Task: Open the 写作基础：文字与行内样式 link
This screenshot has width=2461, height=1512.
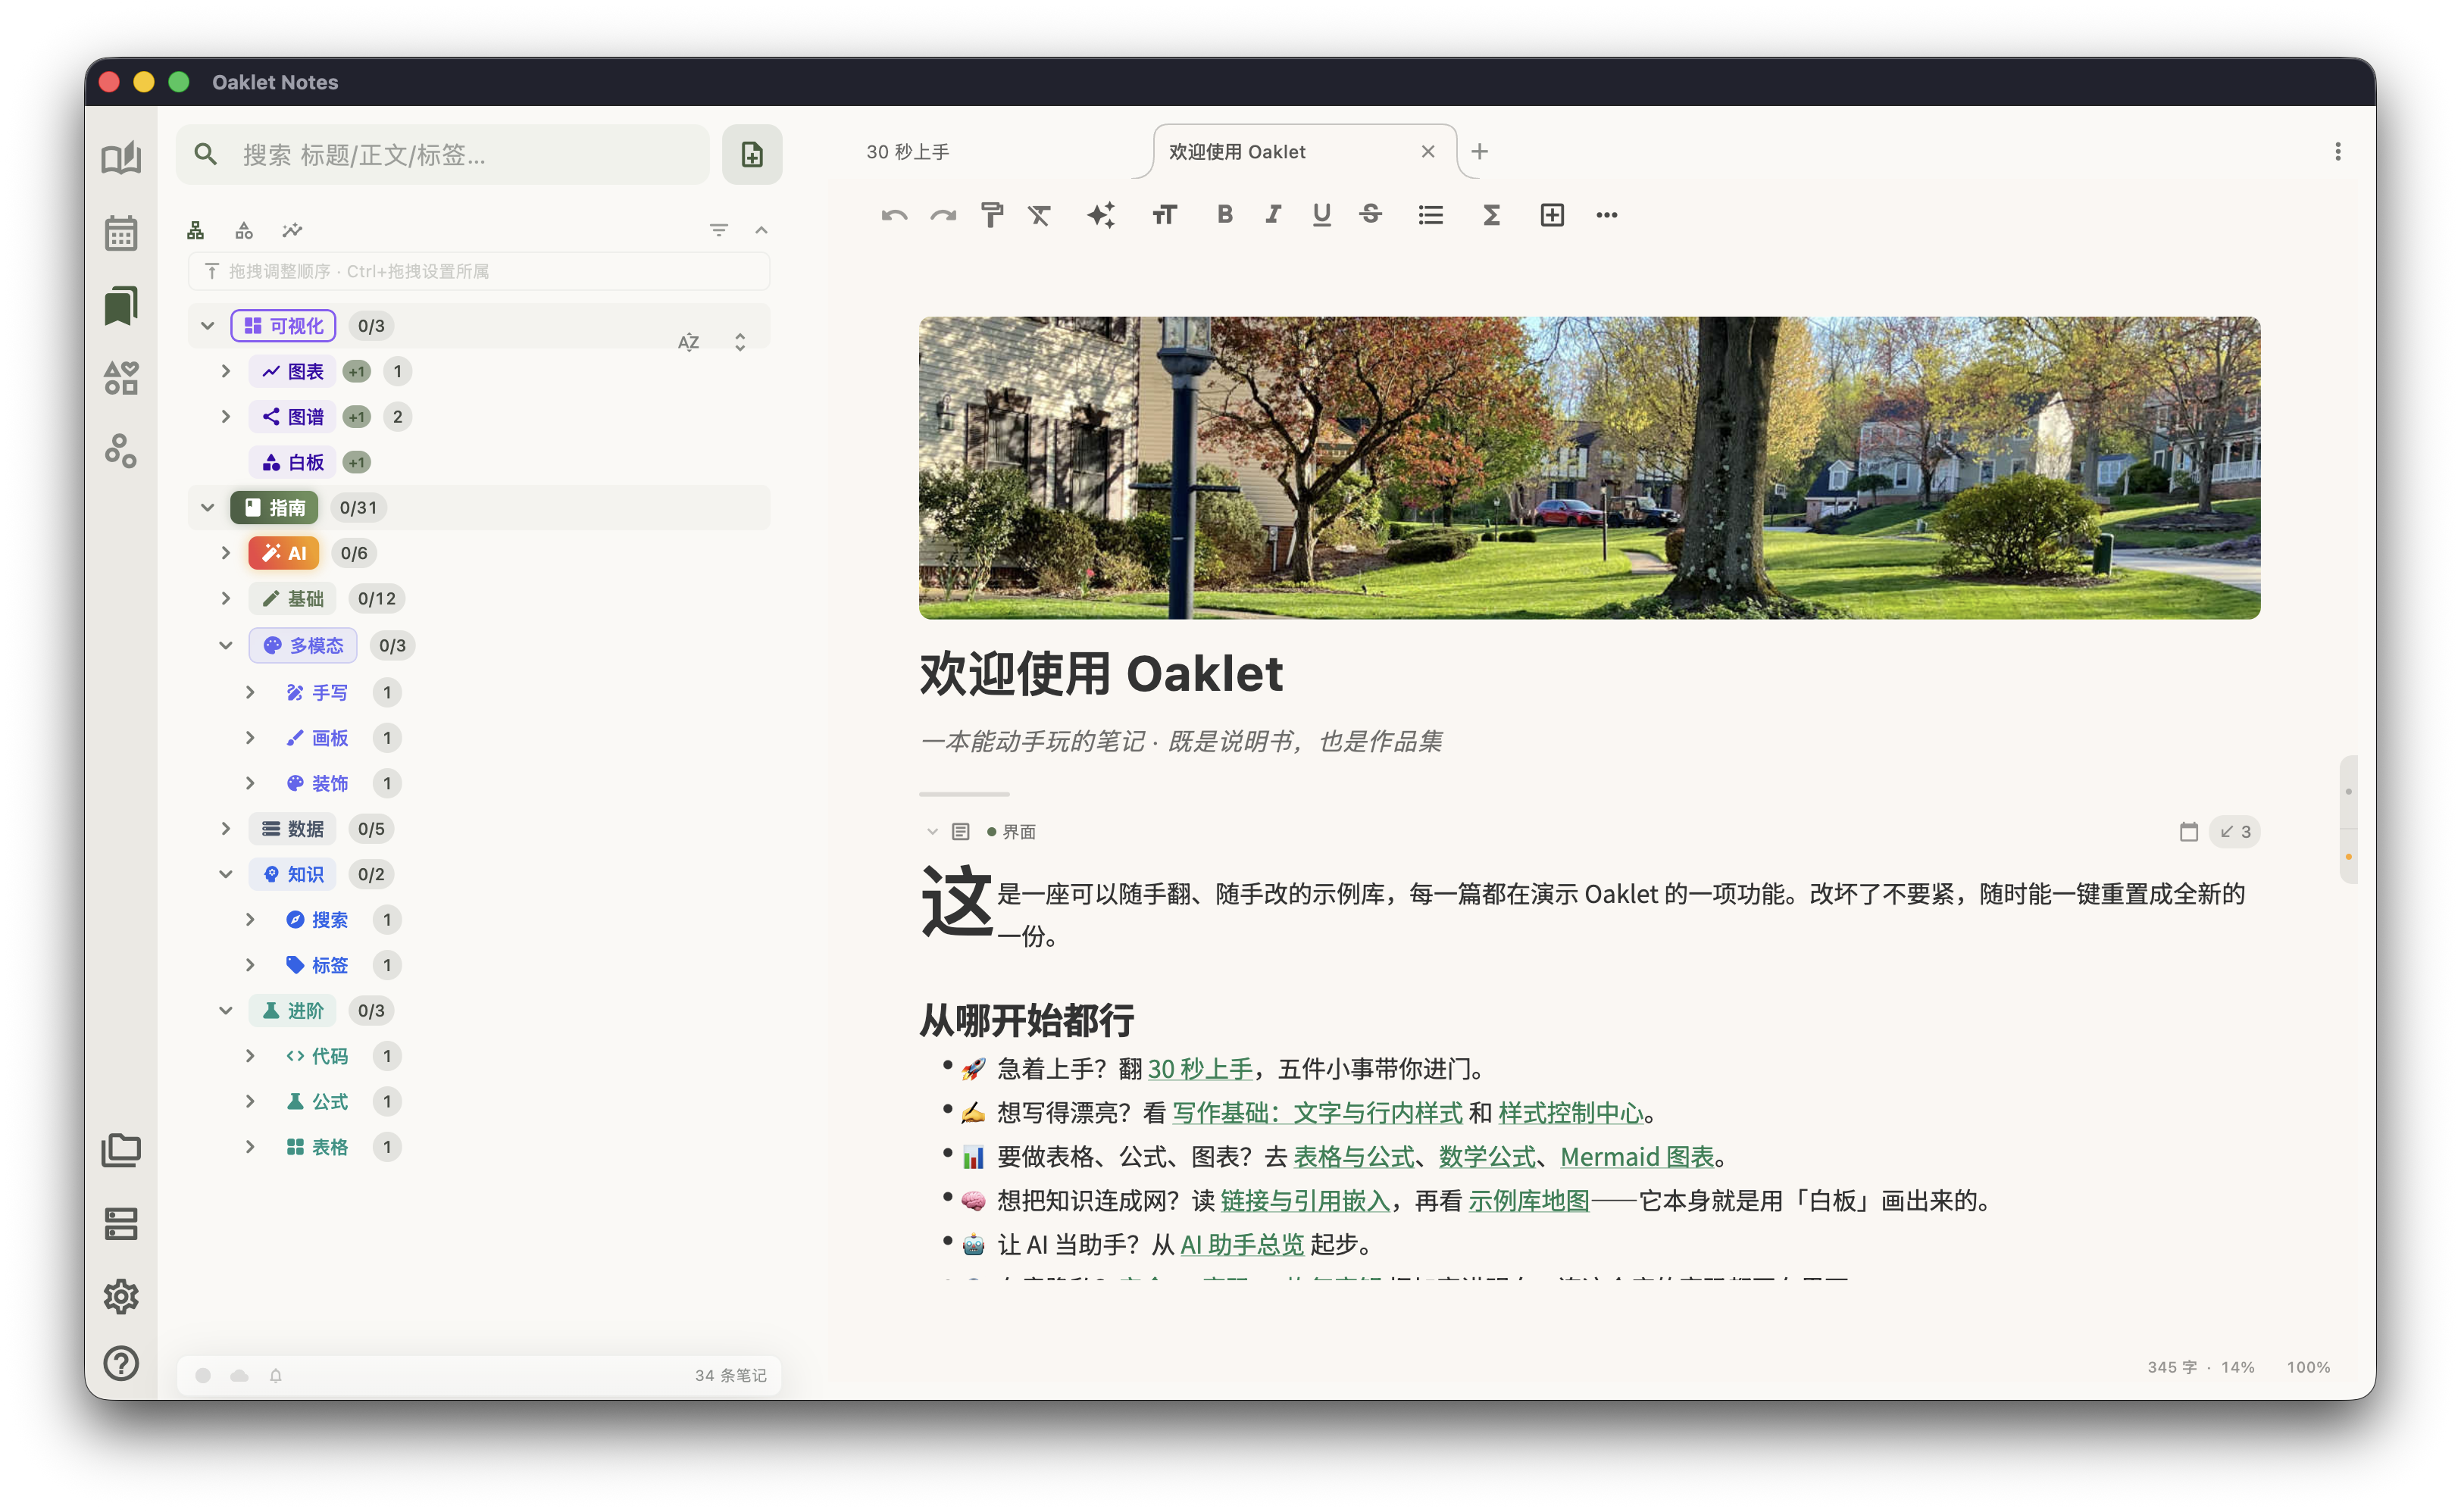Action: (x=1317, y=1113)
